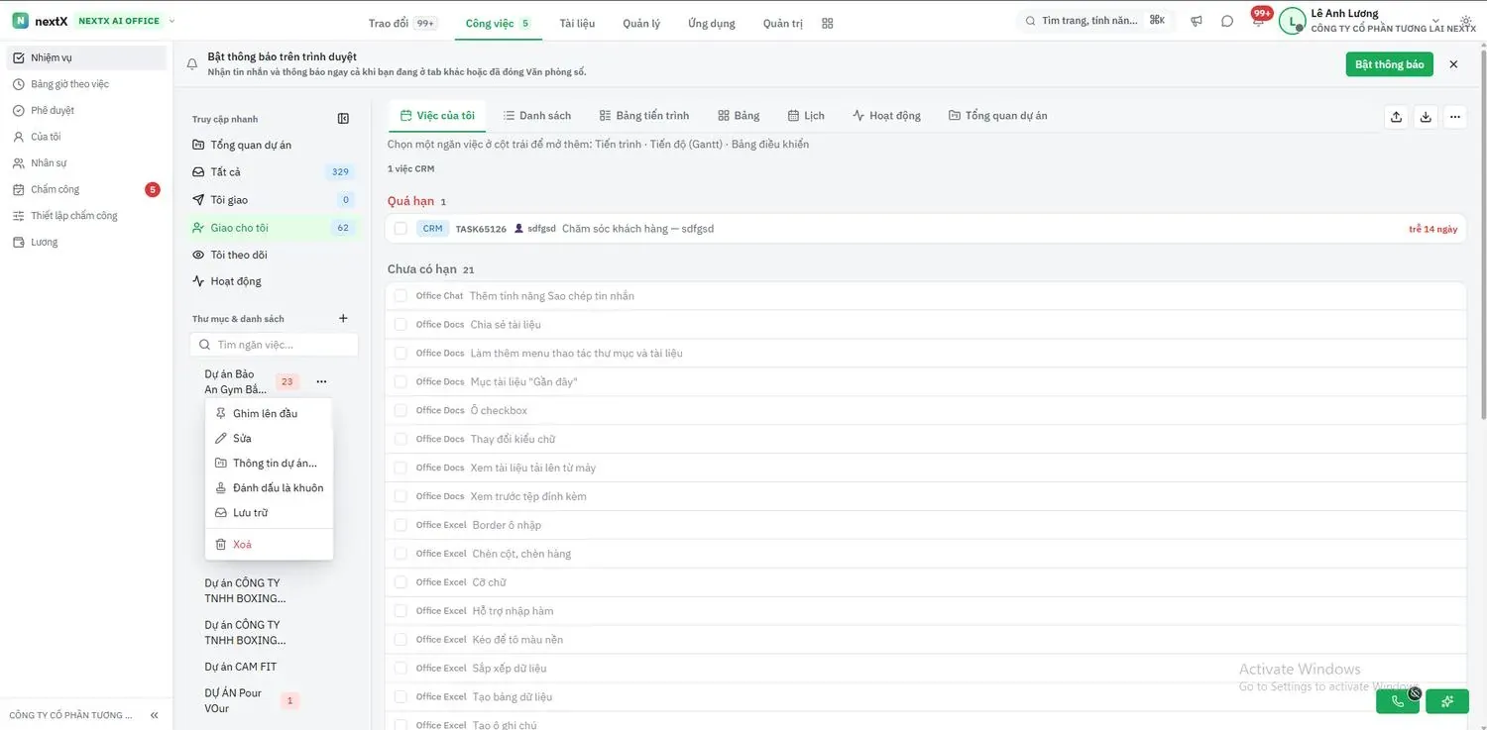Image resolution: width=1487 pixels, height=730 pixels.
Task: Check the TASK65126 overdue task checkbox
Action: [400, 229]
